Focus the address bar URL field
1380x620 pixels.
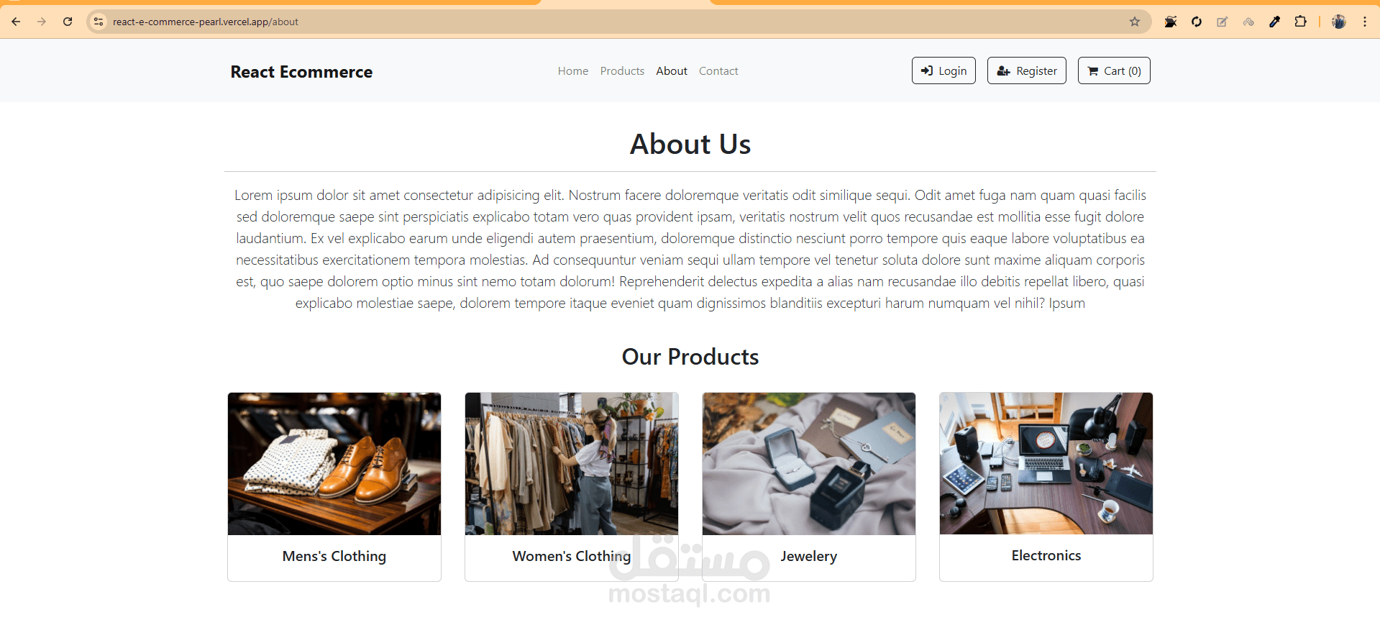[611, 22]
